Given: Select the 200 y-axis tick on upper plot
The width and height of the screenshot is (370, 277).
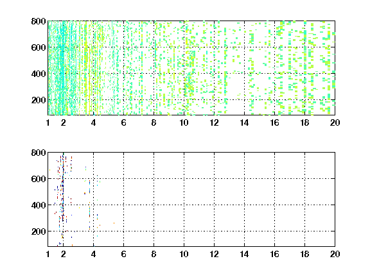Looking at the screenshot, I should 39,100.
